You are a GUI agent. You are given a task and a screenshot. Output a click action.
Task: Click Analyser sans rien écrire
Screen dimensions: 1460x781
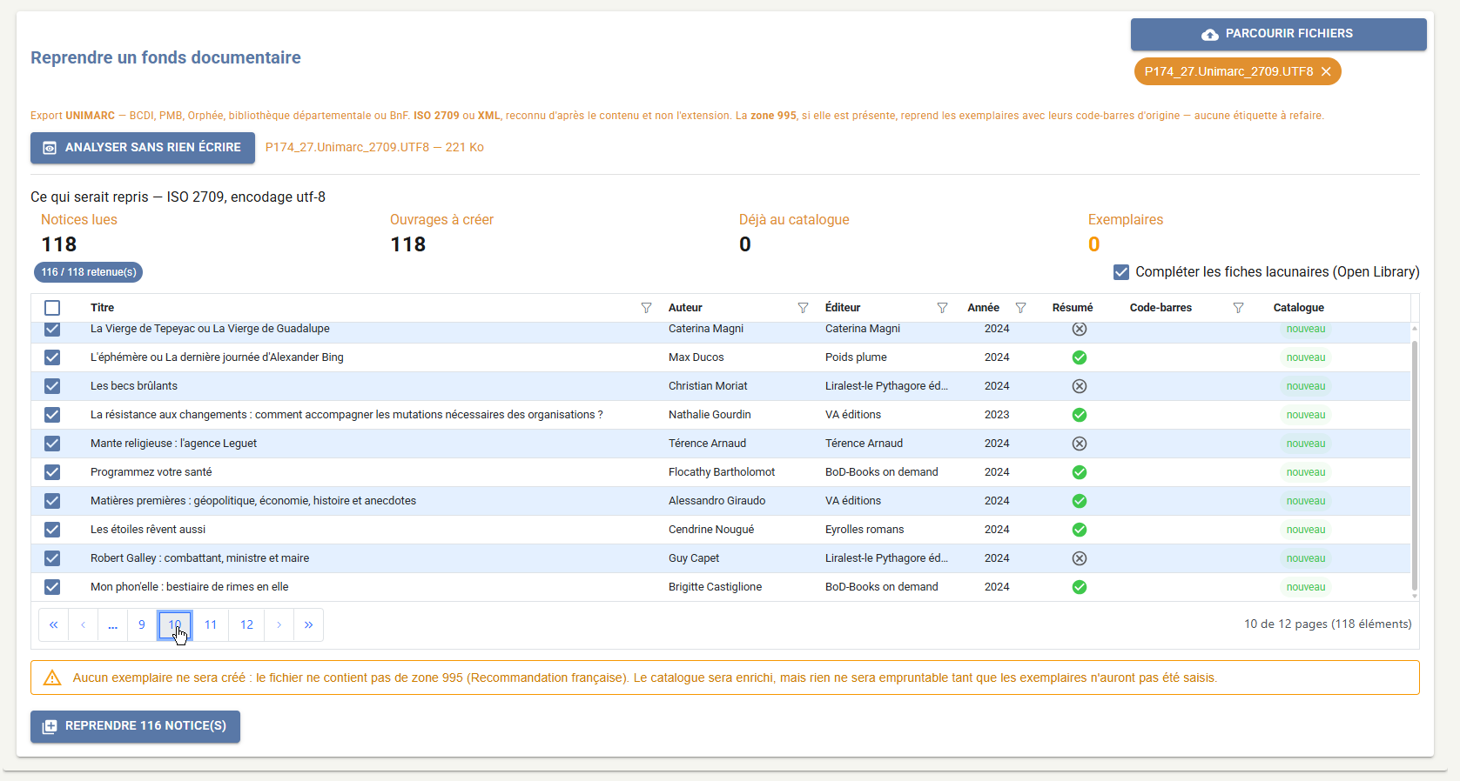click(143, 148)
